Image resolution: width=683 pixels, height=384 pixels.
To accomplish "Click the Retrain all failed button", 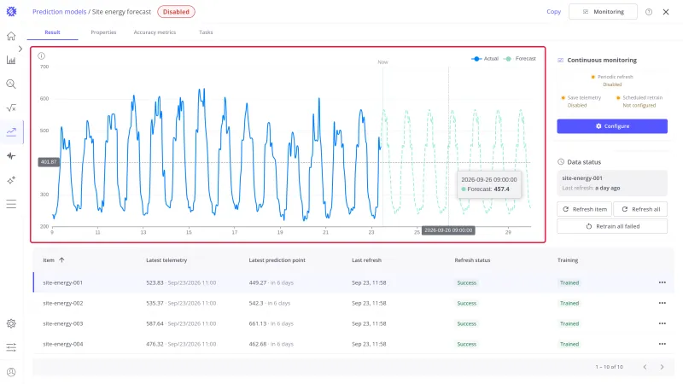I will click(x=612, y=226).
